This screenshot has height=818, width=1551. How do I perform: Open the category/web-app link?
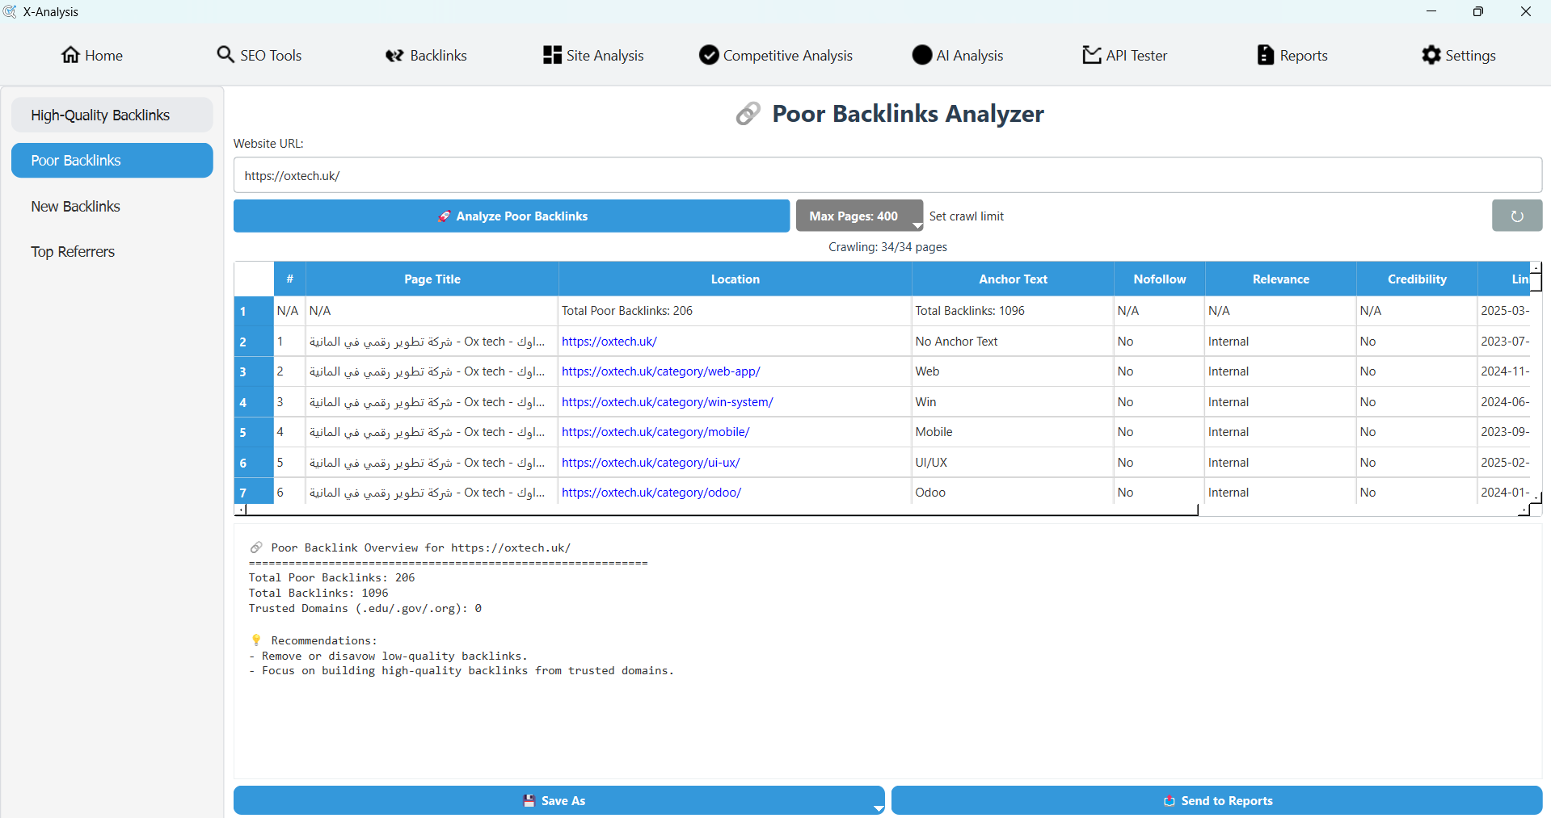tap(661, 371)
